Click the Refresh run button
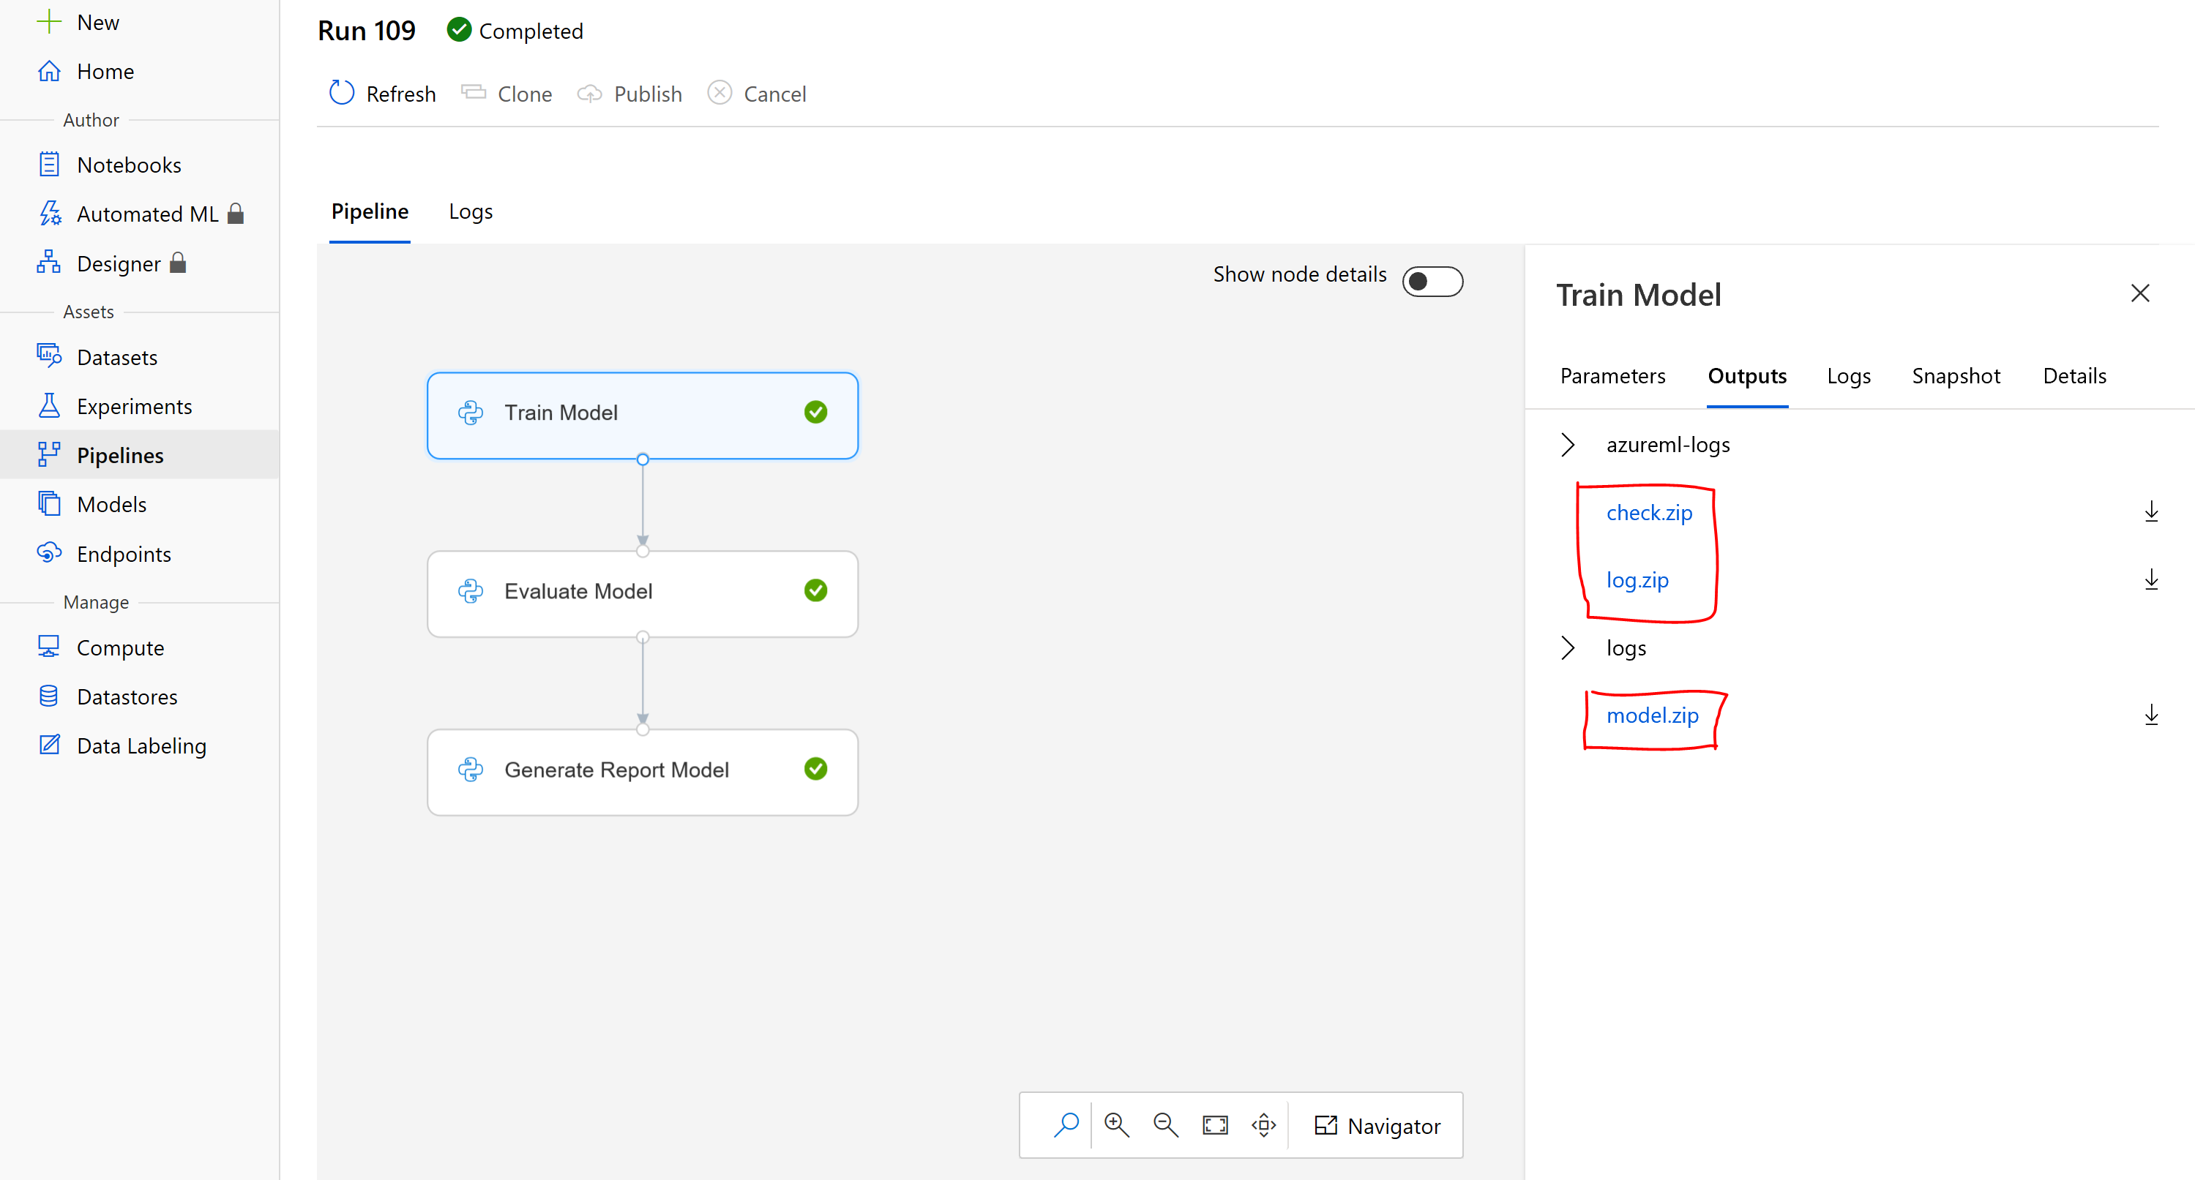 coord(384,93)
